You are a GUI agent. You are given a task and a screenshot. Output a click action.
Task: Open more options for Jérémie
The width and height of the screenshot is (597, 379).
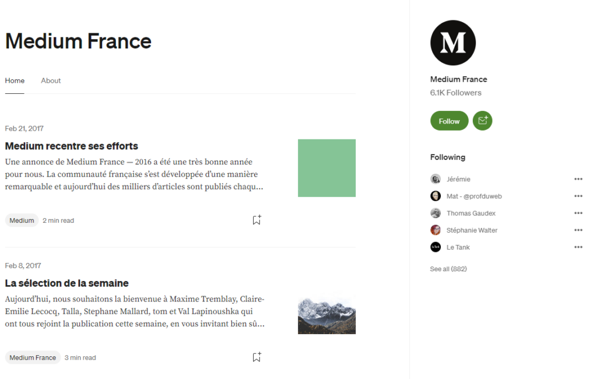point(578,179)
